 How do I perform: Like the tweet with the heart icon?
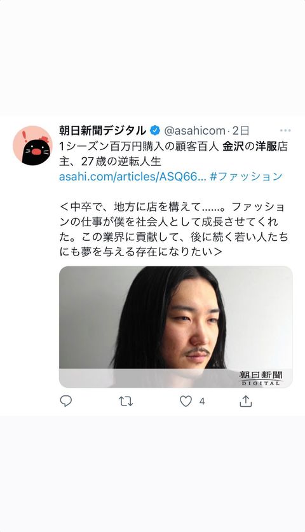click(x=186, y=401)
